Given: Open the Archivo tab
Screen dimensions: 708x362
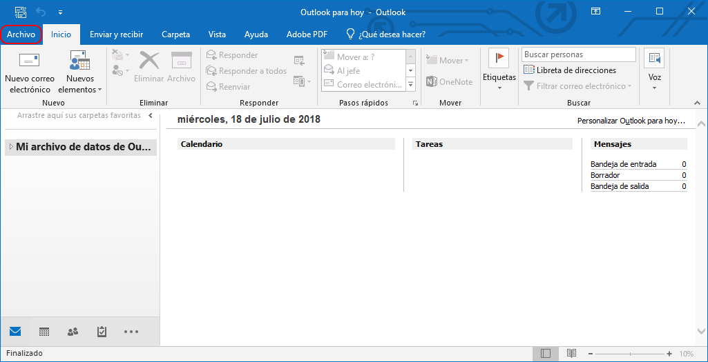Looking at the screenshot, I should [x=21, y=34].
